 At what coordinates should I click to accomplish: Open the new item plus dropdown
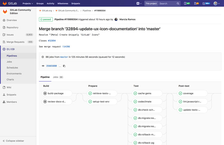tap(139, 3)
